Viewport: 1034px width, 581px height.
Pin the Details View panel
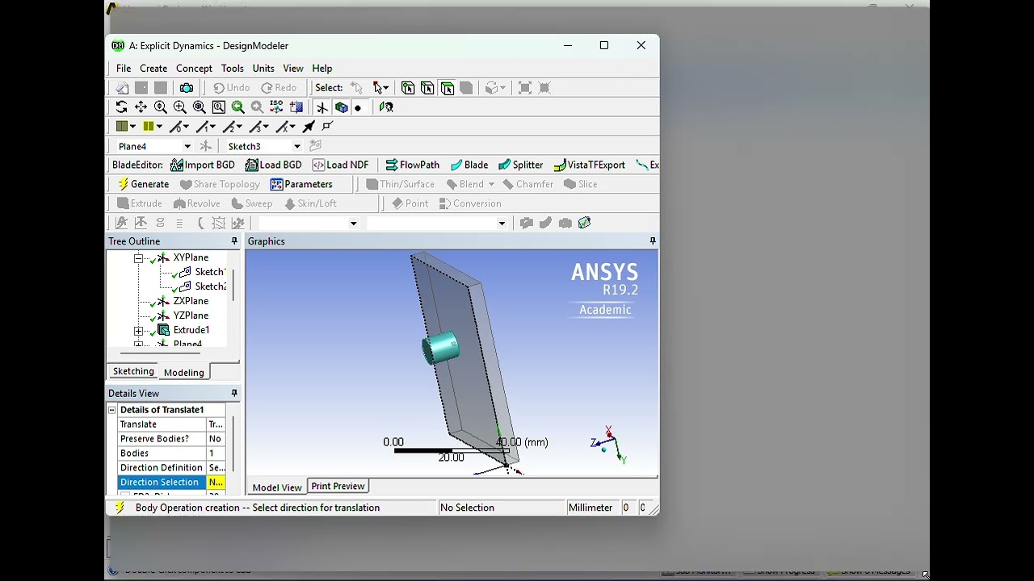click(234, 393)
